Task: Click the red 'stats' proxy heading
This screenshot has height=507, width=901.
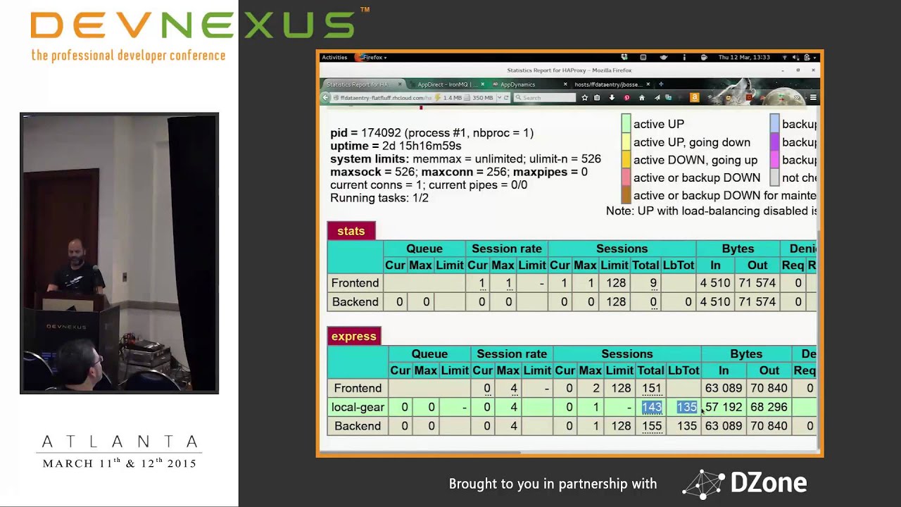Action: [x=351, y=231]
